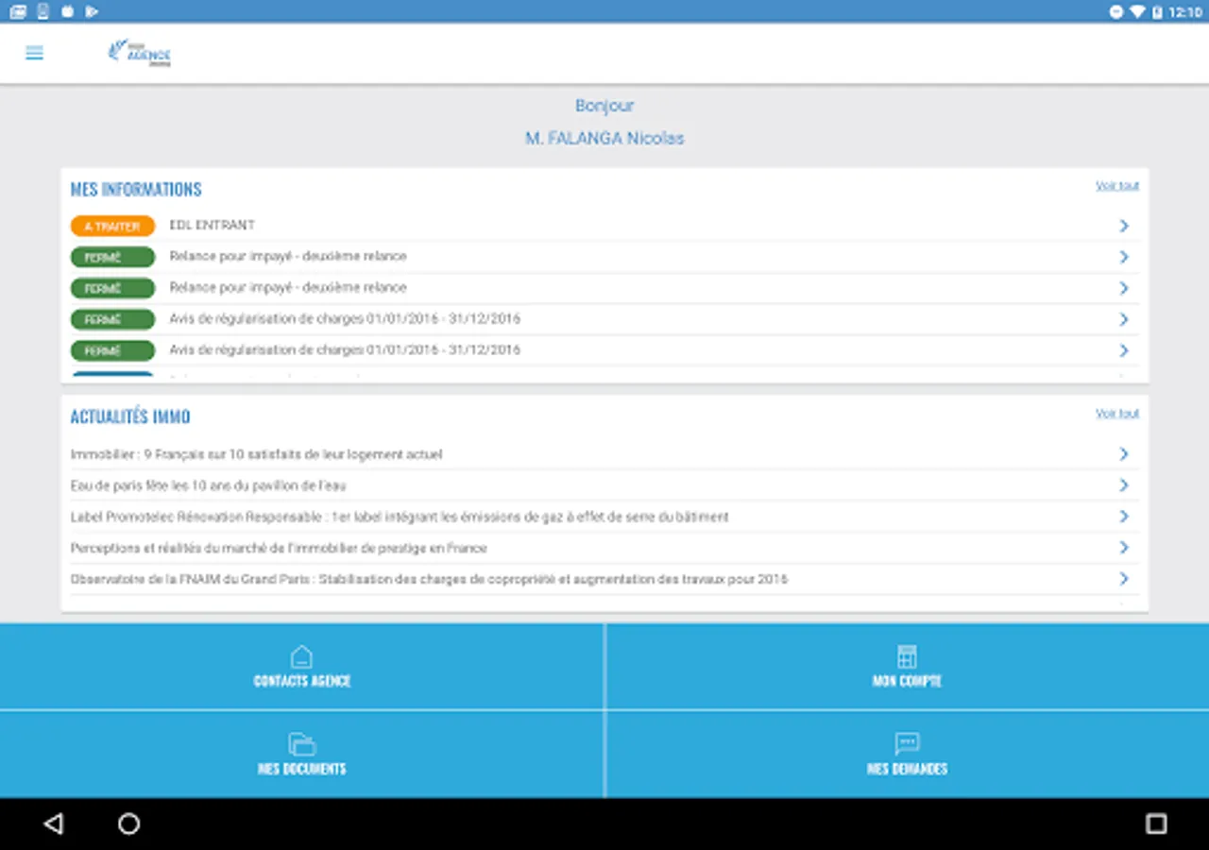
Task: Tap the CONTACTS AGENCE label
Action: click(x=301, y=681)
